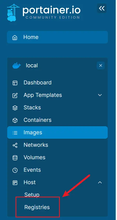
Task: Click the Events clock icon
Action: pos(15,170)
